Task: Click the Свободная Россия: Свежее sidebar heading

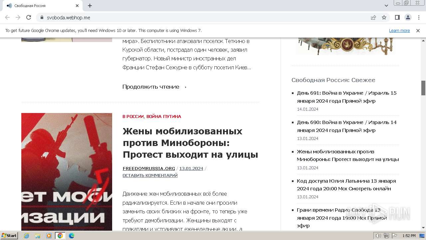Action: click(333, 80)
